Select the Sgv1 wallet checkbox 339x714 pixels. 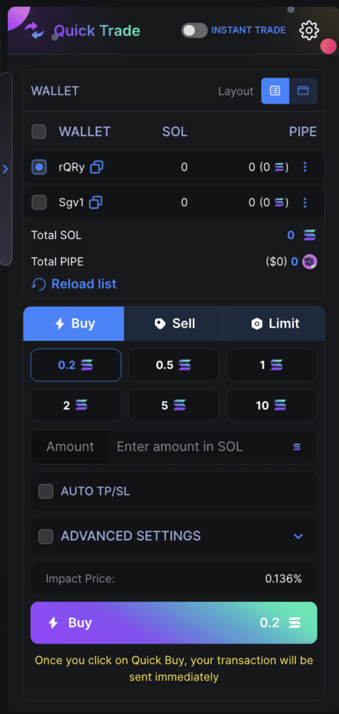tap(38, 202)
